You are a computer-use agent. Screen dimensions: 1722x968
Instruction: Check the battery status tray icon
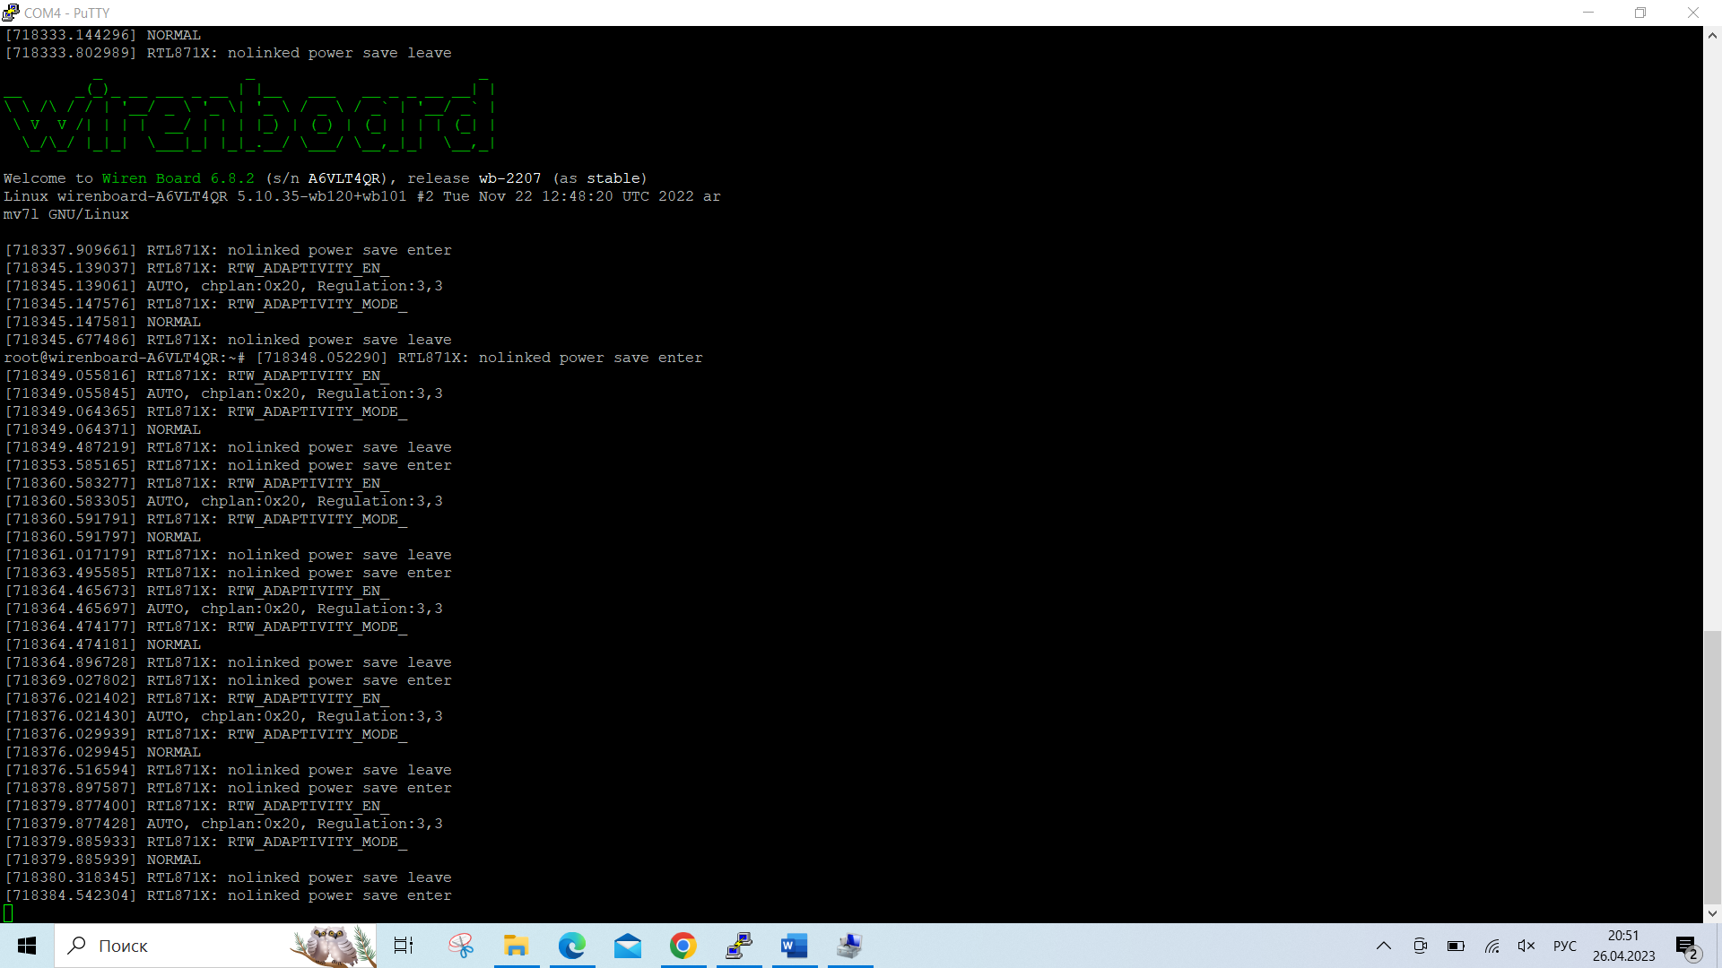coord(1456,946)
